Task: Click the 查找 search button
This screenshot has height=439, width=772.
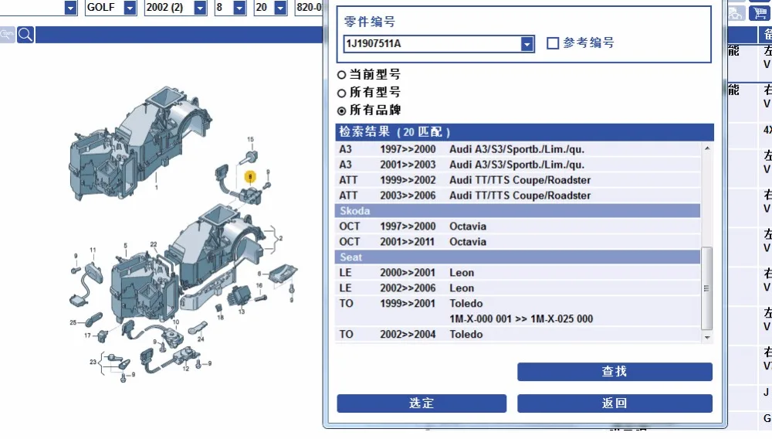Action: pyautogui.click(x=615, y=372)
